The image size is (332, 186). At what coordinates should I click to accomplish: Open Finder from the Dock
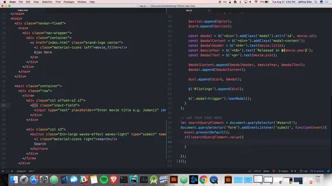14,180
